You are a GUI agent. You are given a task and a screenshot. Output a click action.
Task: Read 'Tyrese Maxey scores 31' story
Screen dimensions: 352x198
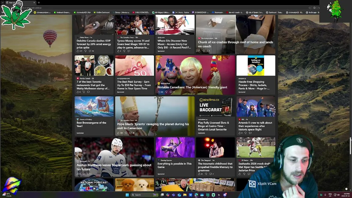133,44
